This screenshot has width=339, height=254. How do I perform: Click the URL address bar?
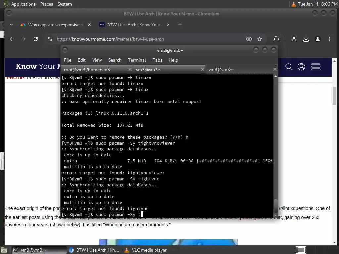[149, 39]
